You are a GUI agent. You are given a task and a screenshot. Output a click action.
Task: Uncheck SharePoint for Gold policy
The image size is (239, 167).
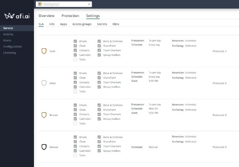point(99,46)
